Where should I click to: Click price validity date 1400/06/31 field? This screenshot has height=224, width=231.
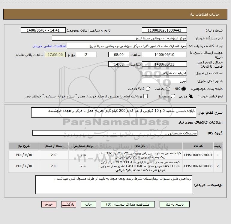pyautogui.click(x=164, y=64)
